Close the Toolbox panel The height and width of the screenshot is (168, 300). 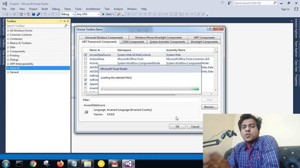(x=68, y=21)
